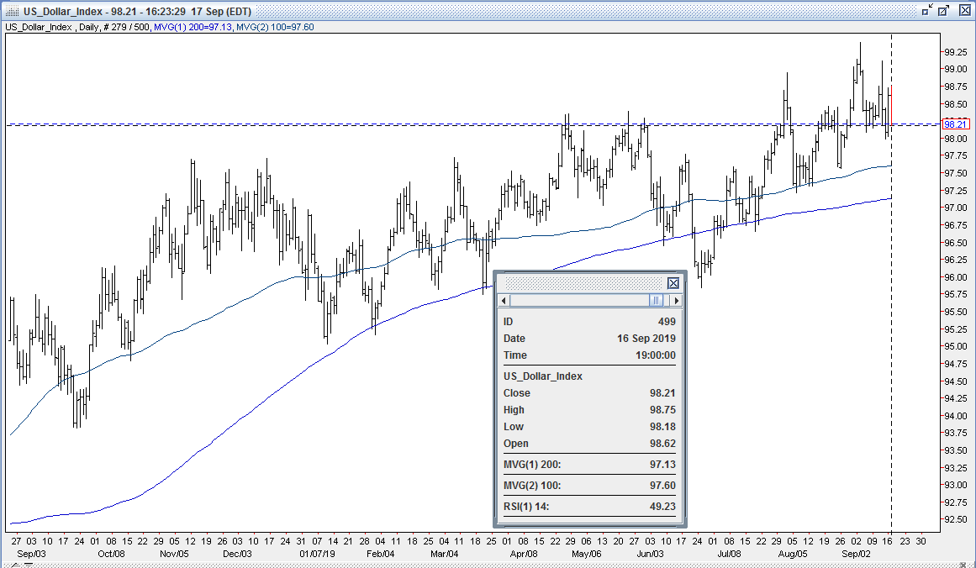Click the Sep/02 date axis label
The height and width of the screenshot is (568, 976).
856,554
